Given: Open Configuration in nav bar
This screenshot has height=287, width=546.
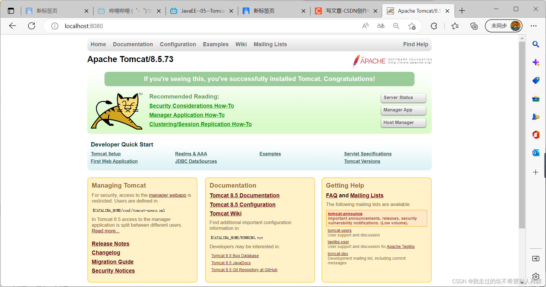Looking at the screenshot, I should tap(178, 44).
